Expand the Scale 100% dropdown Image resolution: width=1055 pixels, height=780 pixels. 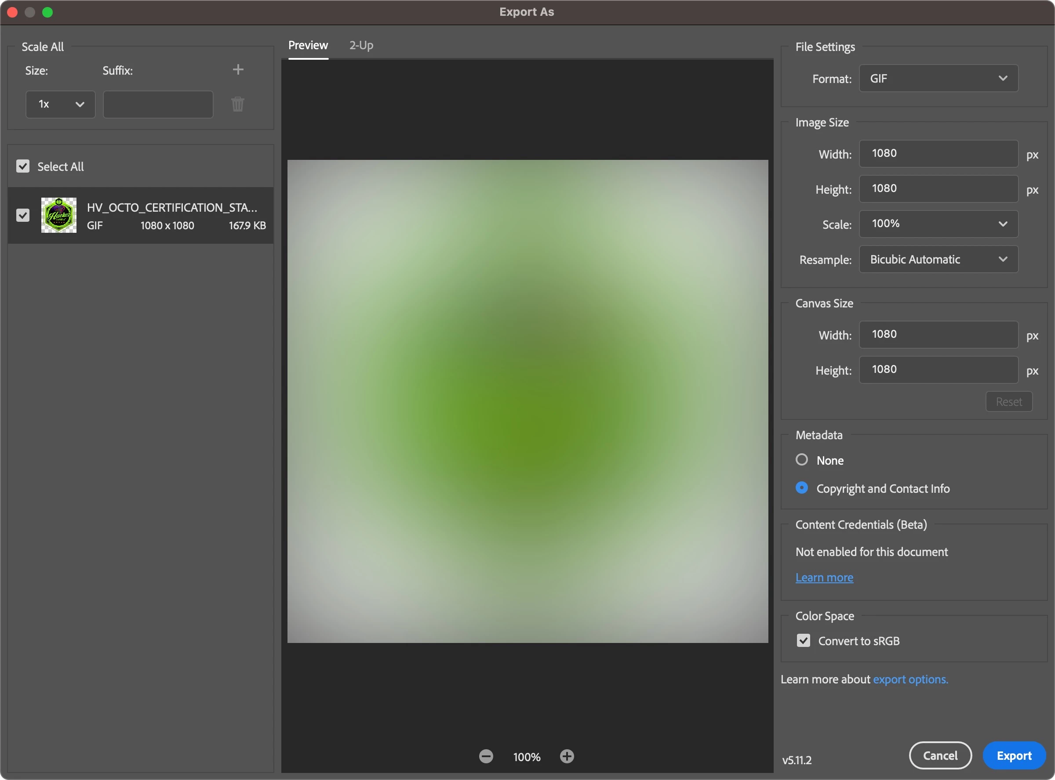pyautogui.click(x=938, y=224)
